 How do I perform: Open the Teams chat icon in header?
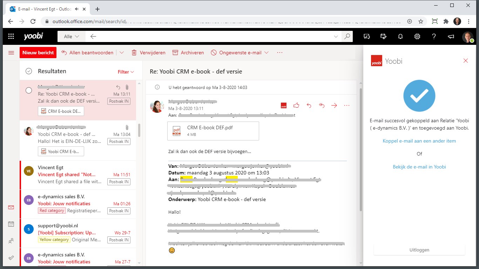pos(367,36)
